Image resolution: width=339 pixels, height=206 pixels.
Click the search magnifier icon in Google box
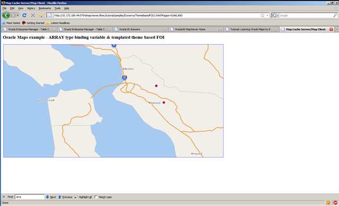click(335, 15)
